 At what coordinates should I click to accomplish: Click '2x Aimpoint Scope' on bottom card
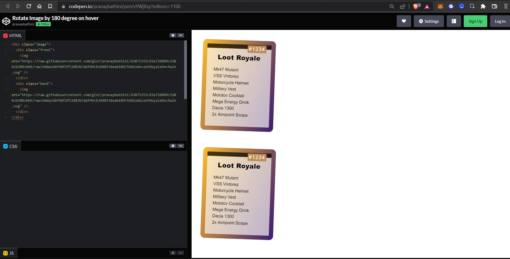[230, 223]
